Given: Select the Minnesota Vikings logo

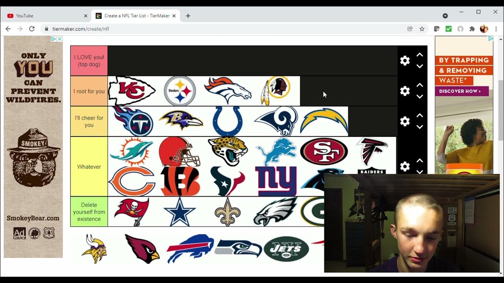Looking at the screenshot, I should pyautogui.click(x=94, y=249).
